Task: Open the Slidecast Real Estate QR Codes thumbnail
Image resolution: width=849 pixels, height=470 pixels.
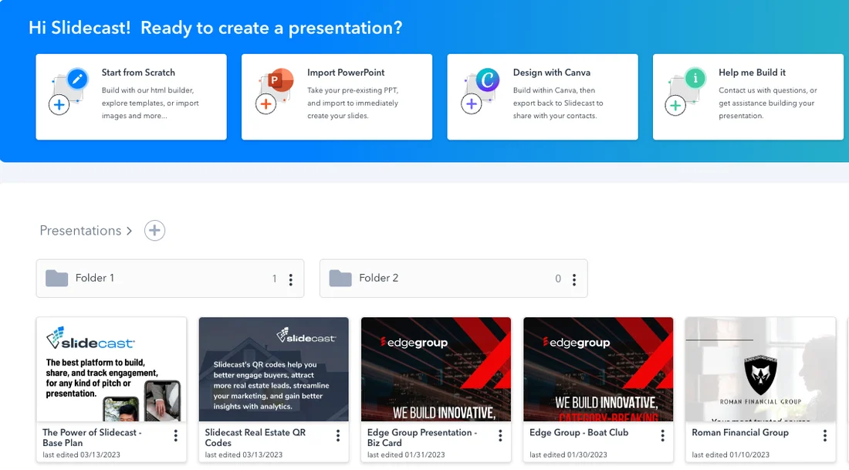Action: (x=273, y=369)
